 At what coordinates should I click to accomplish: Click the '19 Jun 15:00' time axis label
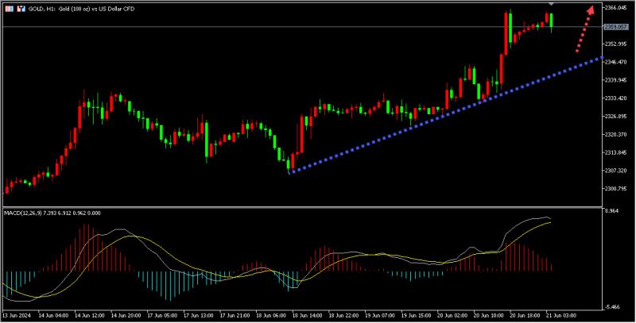point(417,315)
